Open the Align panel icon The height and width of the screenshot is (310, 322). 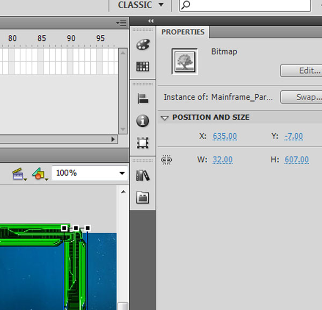143,98
